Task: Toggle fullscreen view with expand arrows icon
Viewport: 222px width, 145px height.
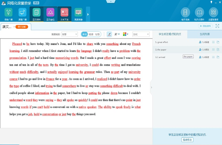Action: coord(217,26)
